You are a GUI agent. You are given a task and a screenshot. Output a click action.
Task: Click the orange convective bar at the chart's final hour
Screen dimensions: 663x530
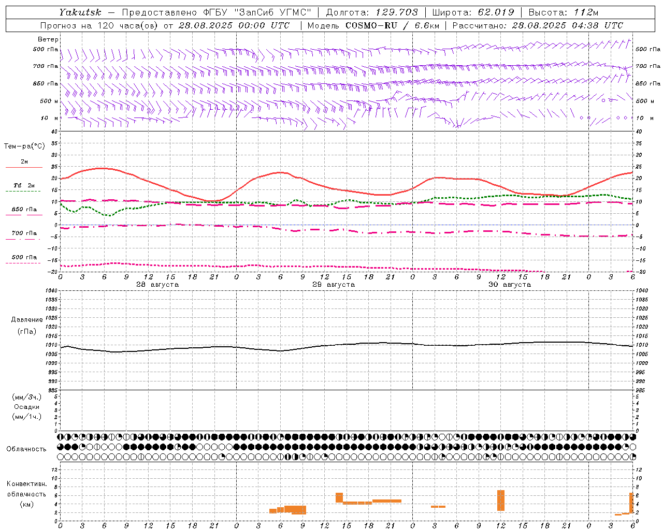tap(631, 503)
